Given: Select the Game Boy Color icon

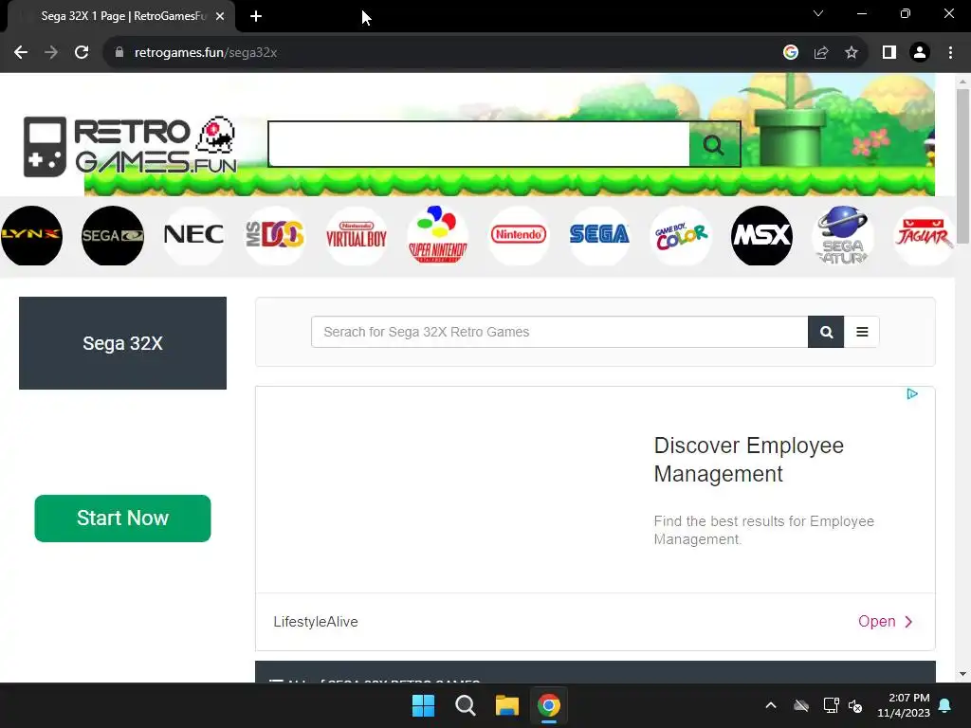Looking at the screenshot, I should click(x=681, y=235).
